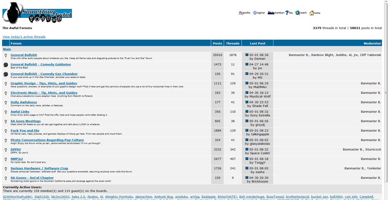Open the profile icon link
Image resolution: width=388 pixels, height=200 pixels.
244,13
